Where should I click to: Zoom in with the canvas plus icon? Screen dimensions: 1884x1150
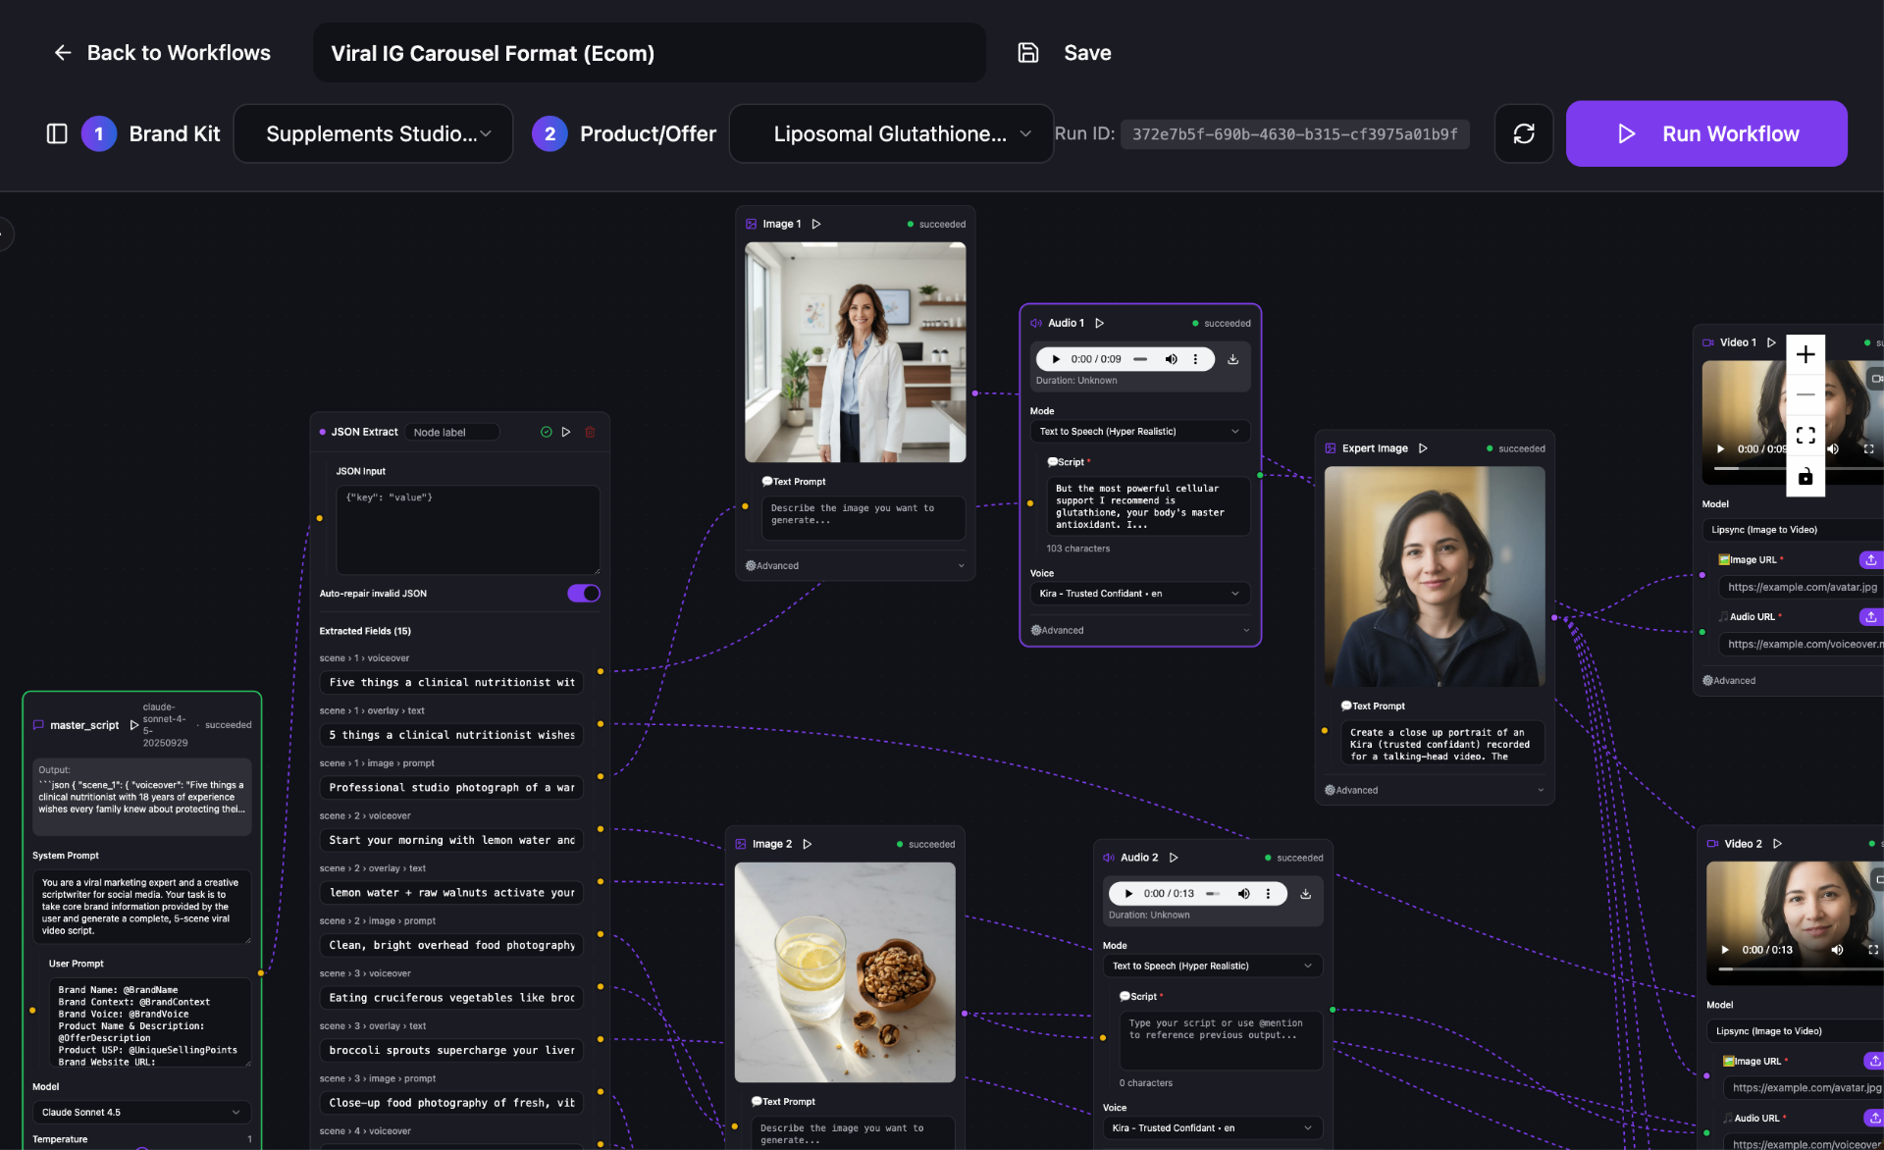click(1805, 353)
